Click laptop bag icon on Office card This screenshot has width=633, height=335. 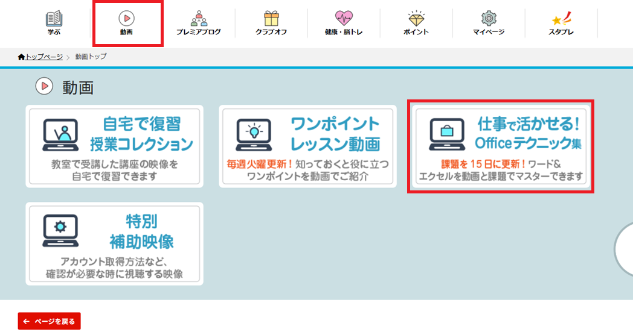point(447,134)
